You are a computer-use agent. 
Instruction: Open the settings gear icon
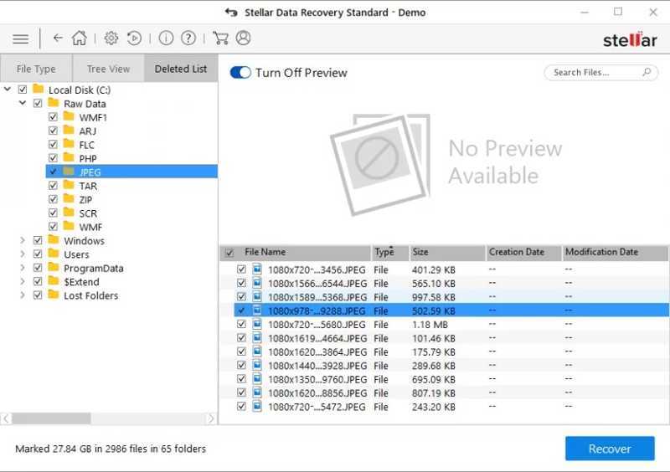click(x=111, y=38)
